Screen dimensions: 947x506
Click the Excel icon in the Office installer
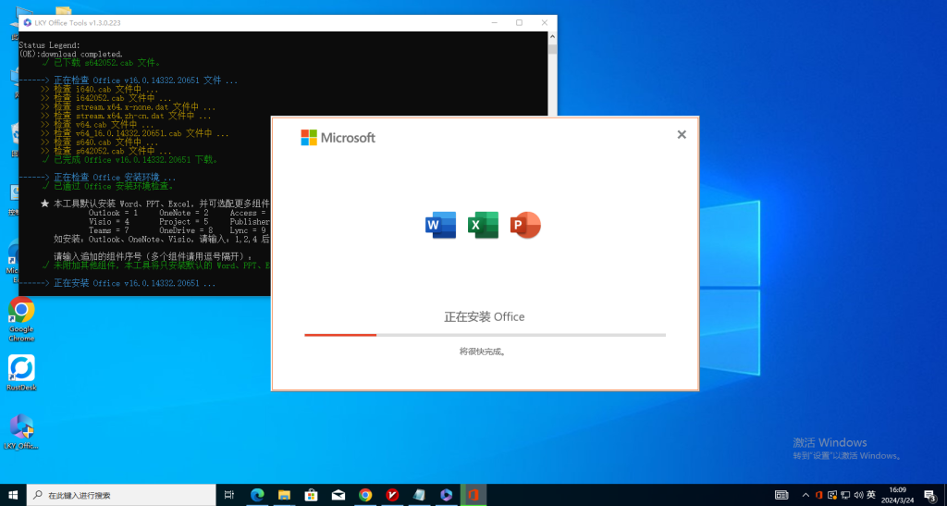pyautogui.click(x=483, y=225)
